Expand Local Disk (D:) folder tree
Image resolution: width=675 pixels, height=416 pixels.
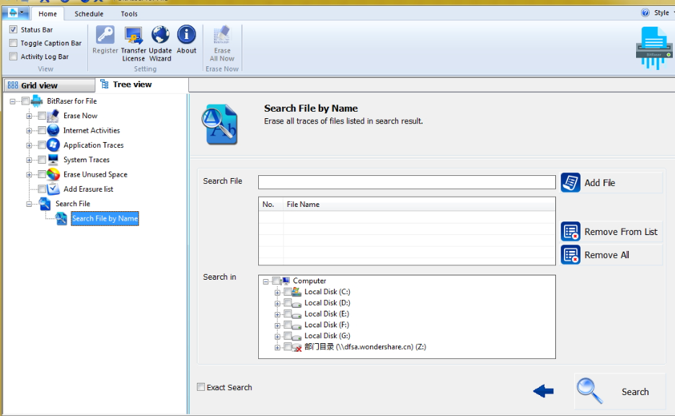pos(278,303)
